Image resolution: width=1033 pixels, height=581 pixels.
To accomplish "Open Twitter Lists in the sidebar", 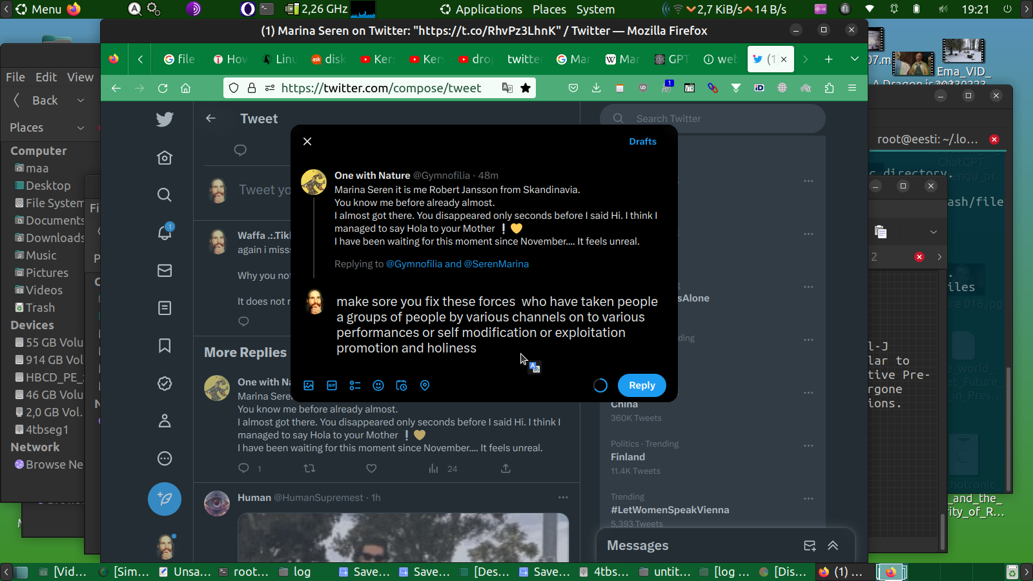I will click(165, 308).
